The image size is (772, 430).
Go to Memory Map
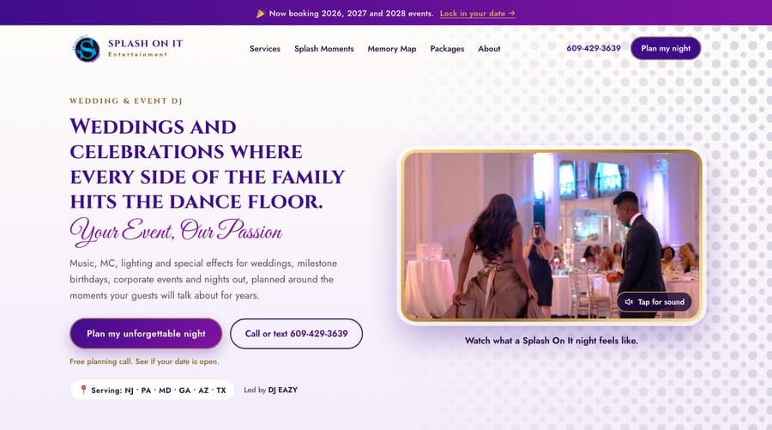[x=392, y=49]
